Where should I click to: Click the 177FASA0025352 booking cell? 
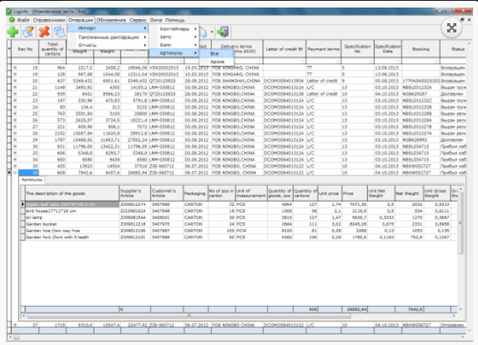point(421,81)
